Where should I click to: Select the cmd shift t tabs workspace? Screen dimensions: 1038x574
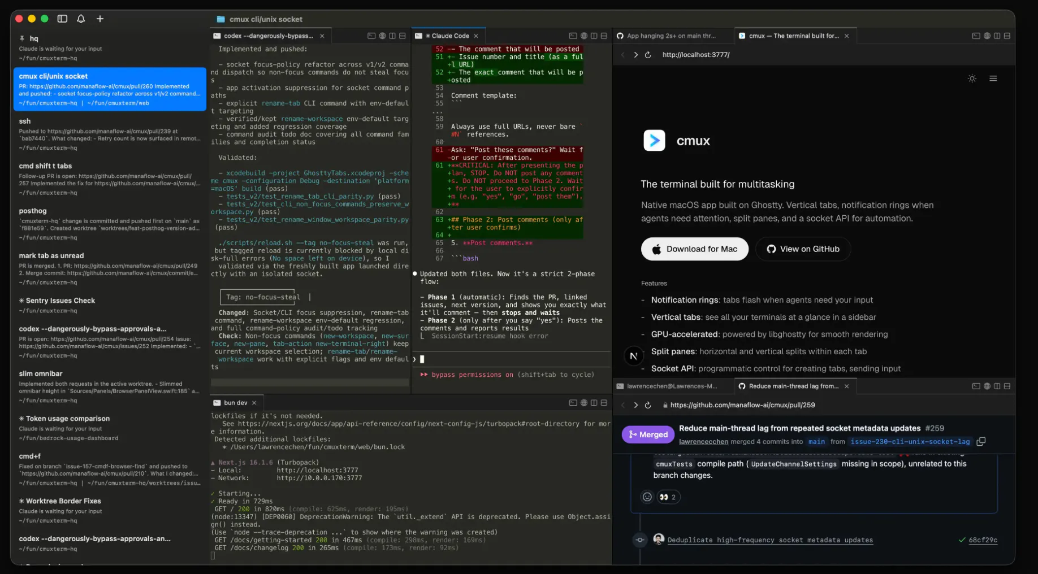coord(110,179)
